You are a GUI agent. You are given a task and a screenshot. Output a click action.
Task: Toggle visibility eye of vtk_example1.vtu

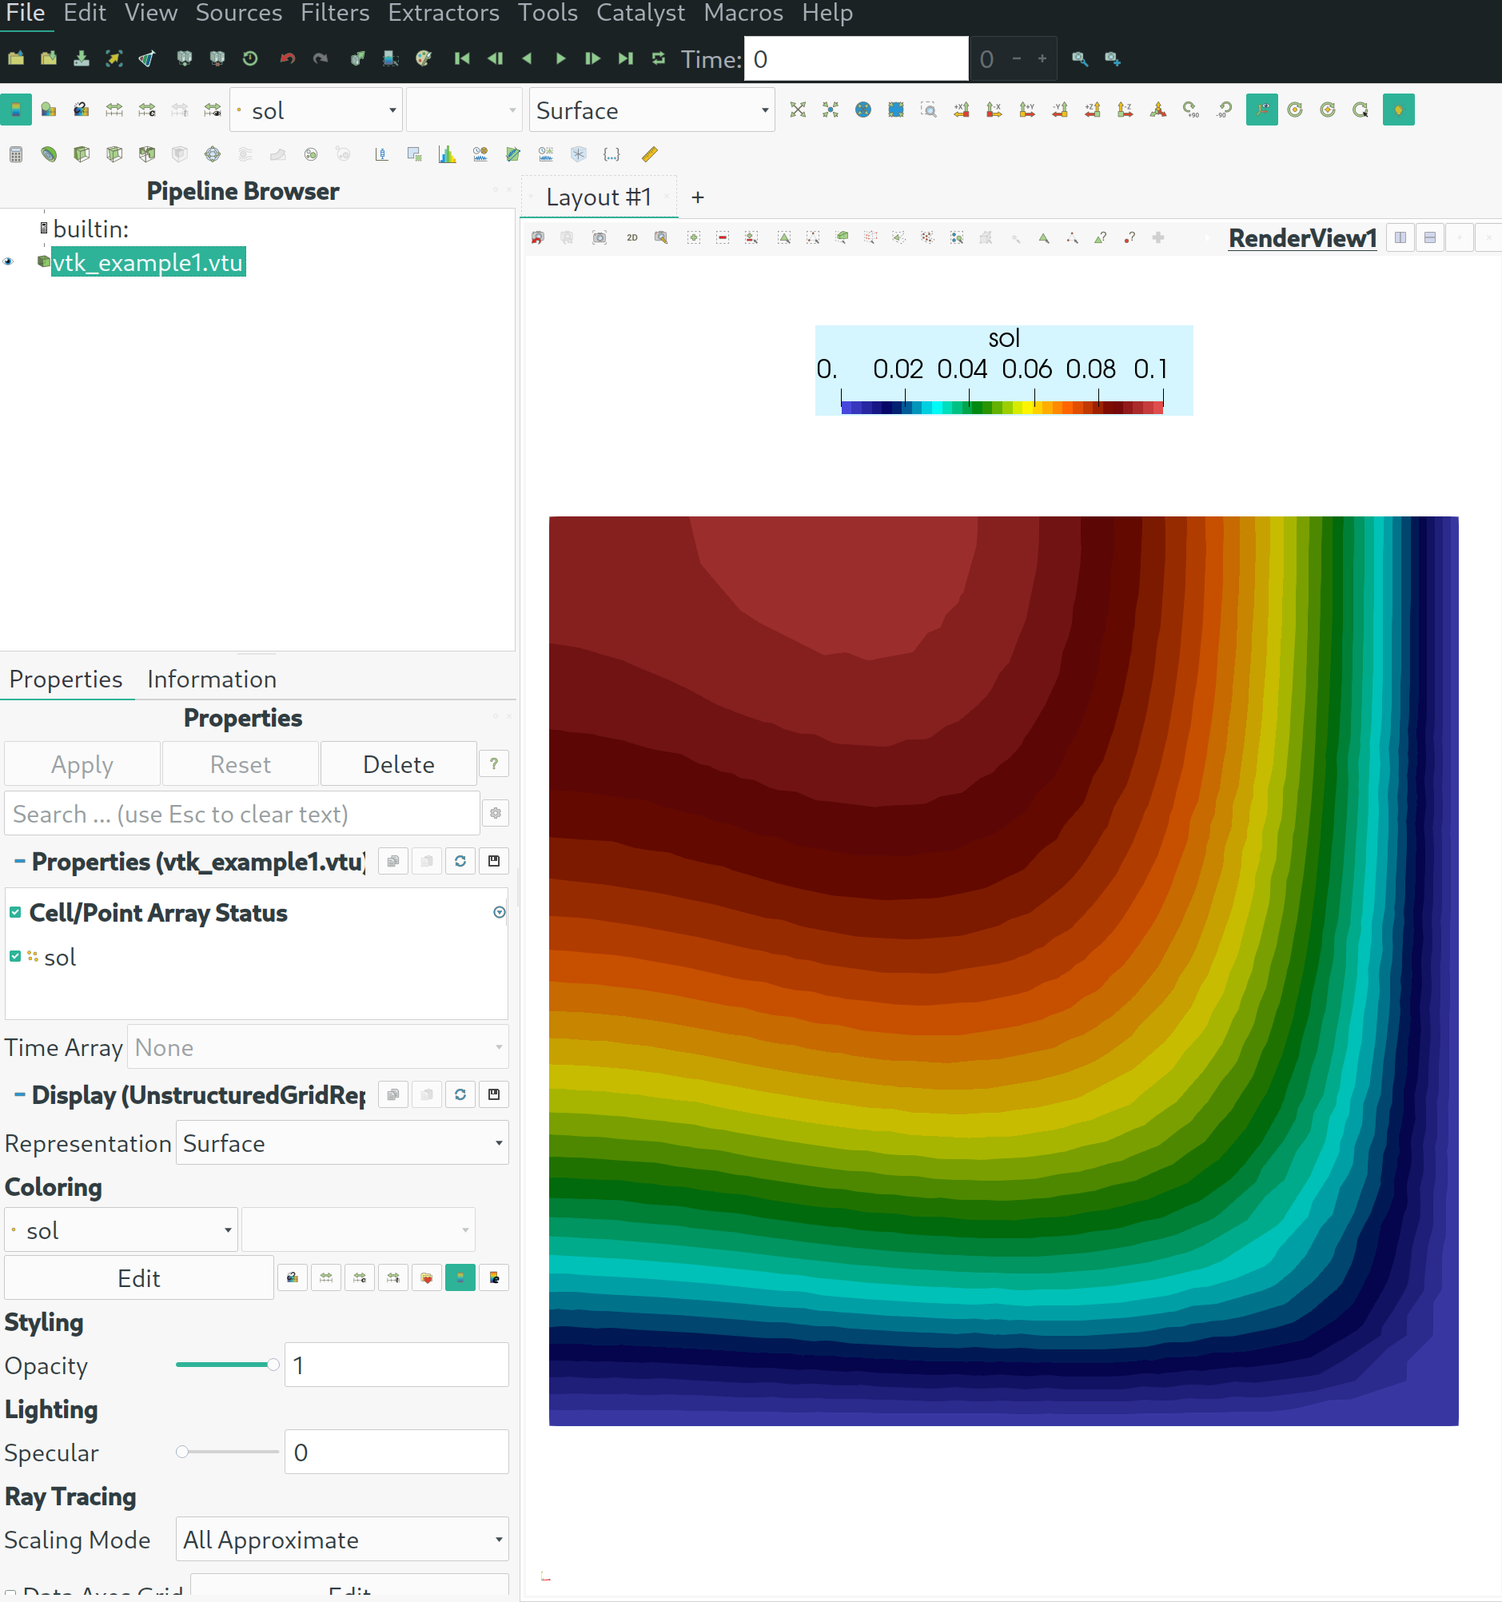pos(9,262)
